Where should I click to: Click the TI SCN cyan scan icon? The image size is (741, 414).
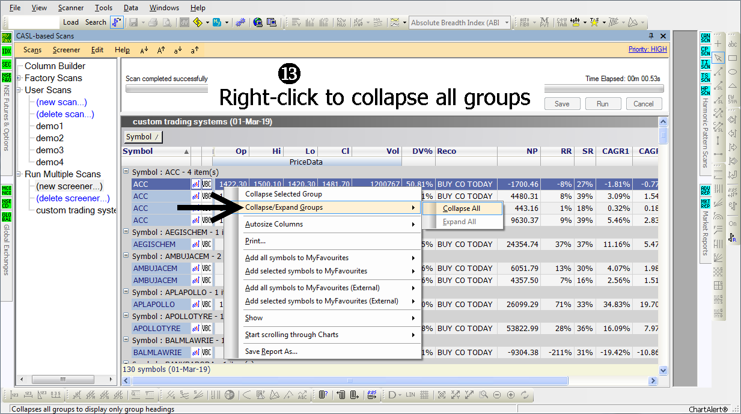706,64
